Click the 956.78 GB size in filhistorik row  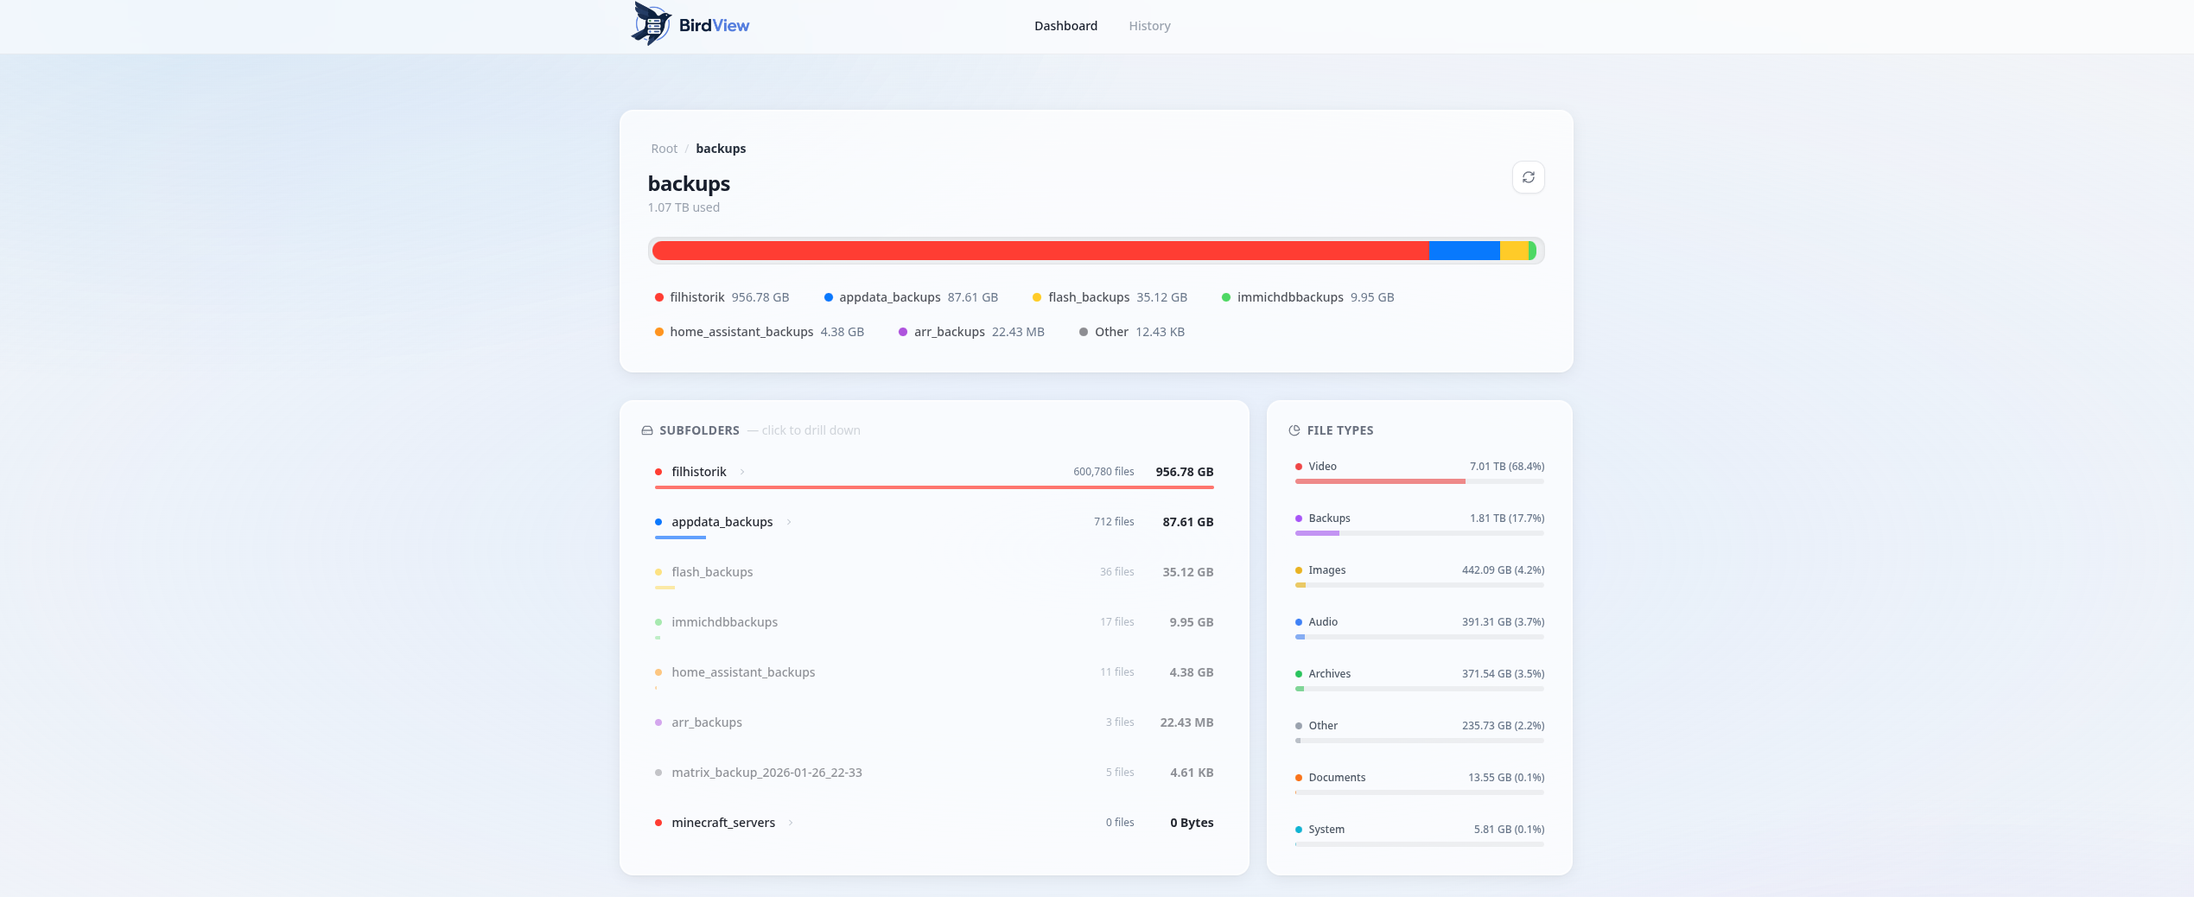click(1185, 472)
